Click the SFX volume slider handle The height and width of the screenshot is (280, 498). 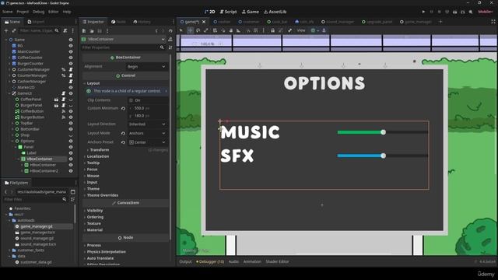384,156
